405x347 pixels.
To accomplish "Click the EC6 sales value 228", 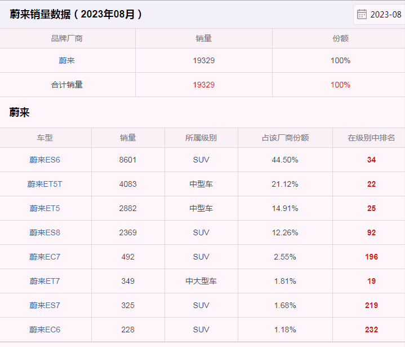I will (x=128, y=330).
